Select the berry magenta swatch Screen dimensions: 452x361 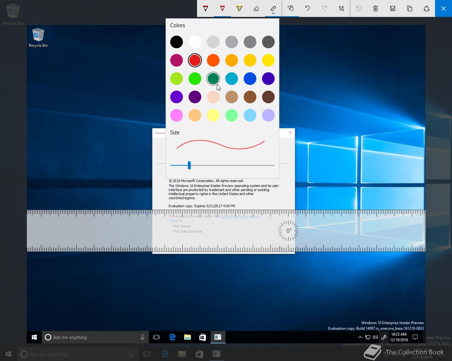point(177,60)
